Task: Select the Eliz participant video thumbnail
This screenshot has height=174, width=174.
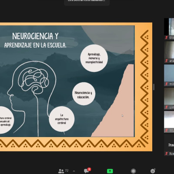Action: coord(169,29)
